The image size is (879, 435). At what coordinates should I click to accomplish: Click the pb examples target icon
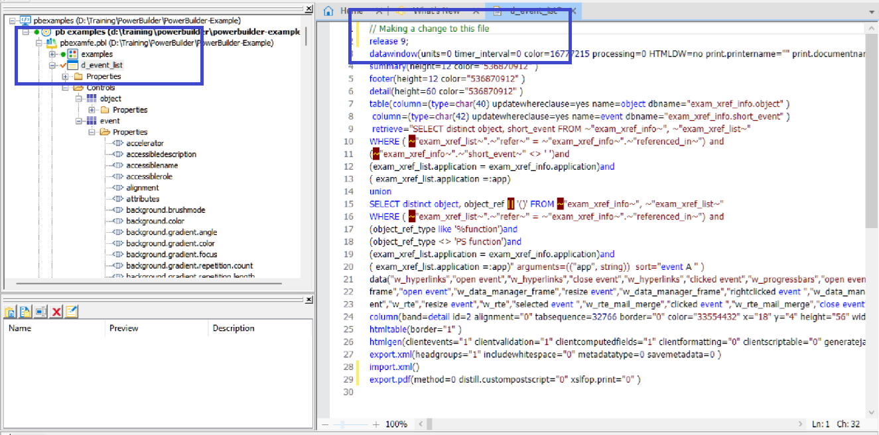point(46,31)
